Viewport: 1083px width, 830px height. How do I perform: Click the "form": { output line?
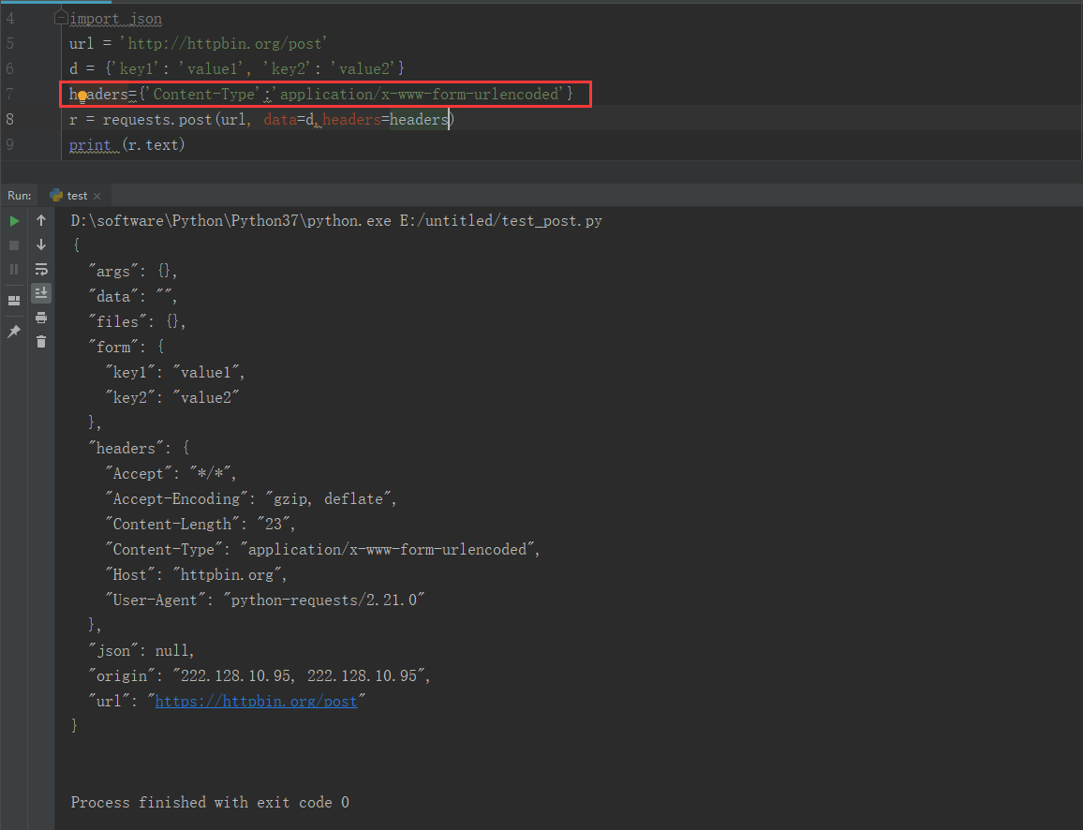click(x=126, y=348)
